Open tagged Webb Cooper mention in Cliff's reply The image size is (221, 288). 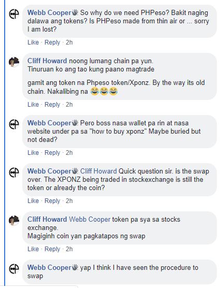tap(90, 219)
